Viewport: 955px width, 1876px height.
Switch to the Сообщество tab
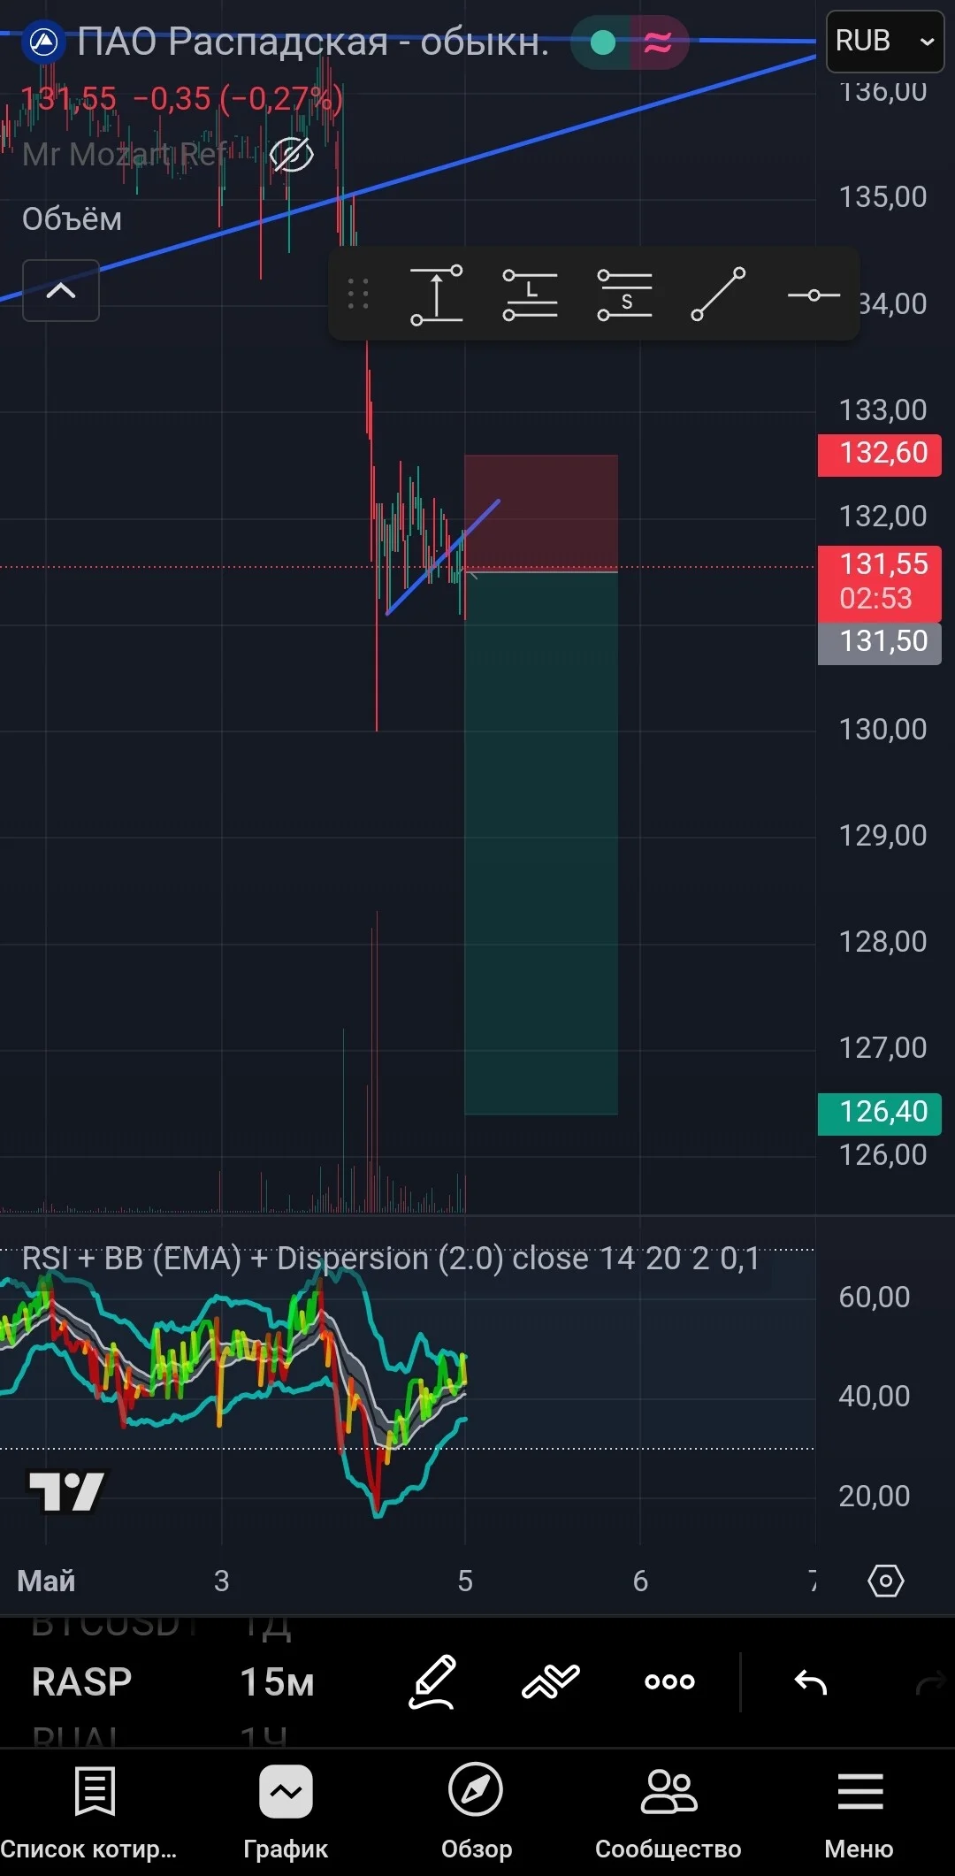click(668, 1813)
